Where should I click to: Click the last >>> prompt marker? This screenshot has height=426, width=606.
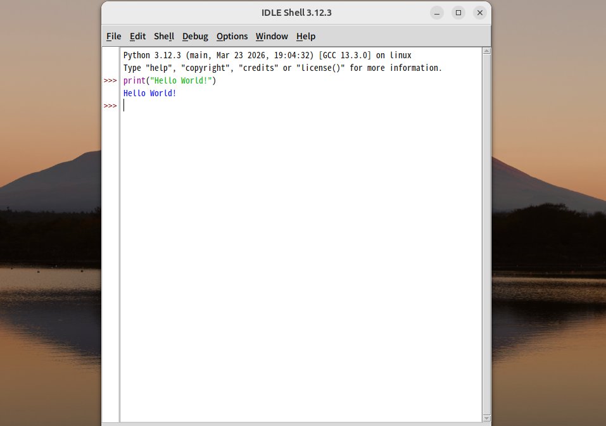click(110, 106)
